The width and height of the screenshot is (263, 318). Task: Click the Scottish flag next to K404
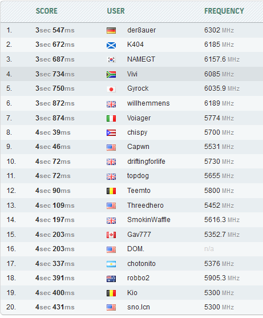pos(111,45)
